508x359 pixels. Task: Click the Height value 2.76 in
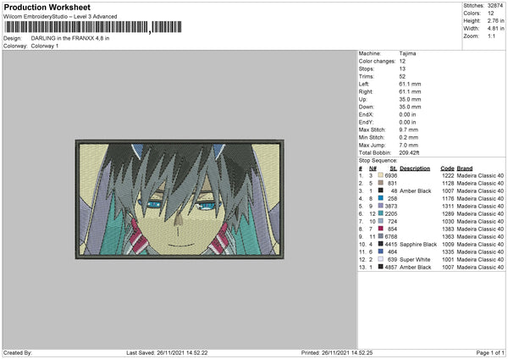(495, 20)
